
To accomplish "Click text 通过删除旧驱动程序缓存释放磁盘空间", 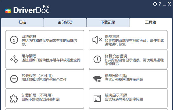I will (x=51, y=60).
